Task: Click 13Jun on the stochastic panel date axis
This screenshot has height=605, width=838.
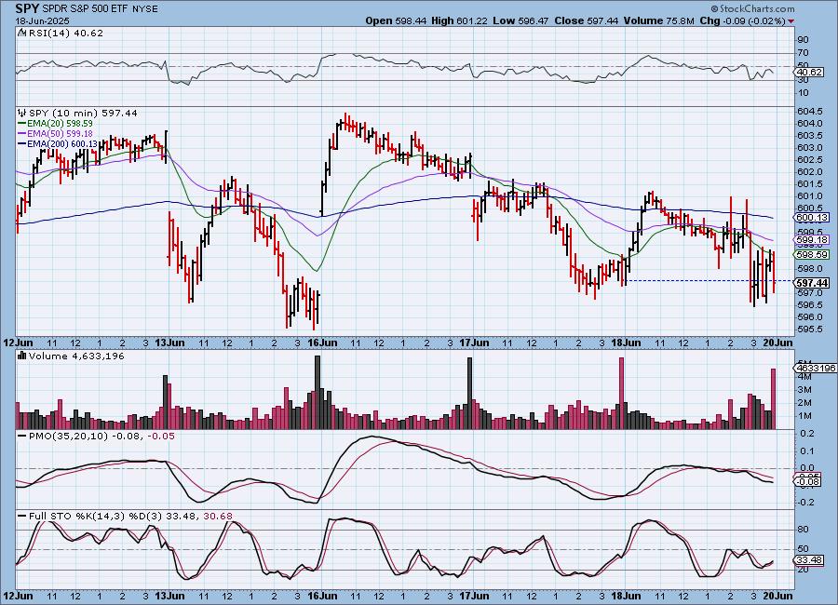Action: pyautogui.click(x=170, y=596)
